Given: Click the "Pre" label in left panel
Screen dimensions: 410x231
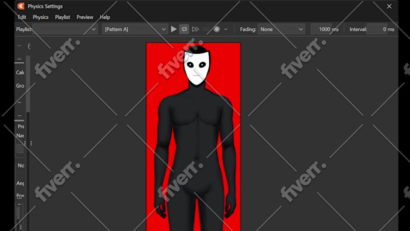Looking at the screenshot, I should [x=21, y=127].
